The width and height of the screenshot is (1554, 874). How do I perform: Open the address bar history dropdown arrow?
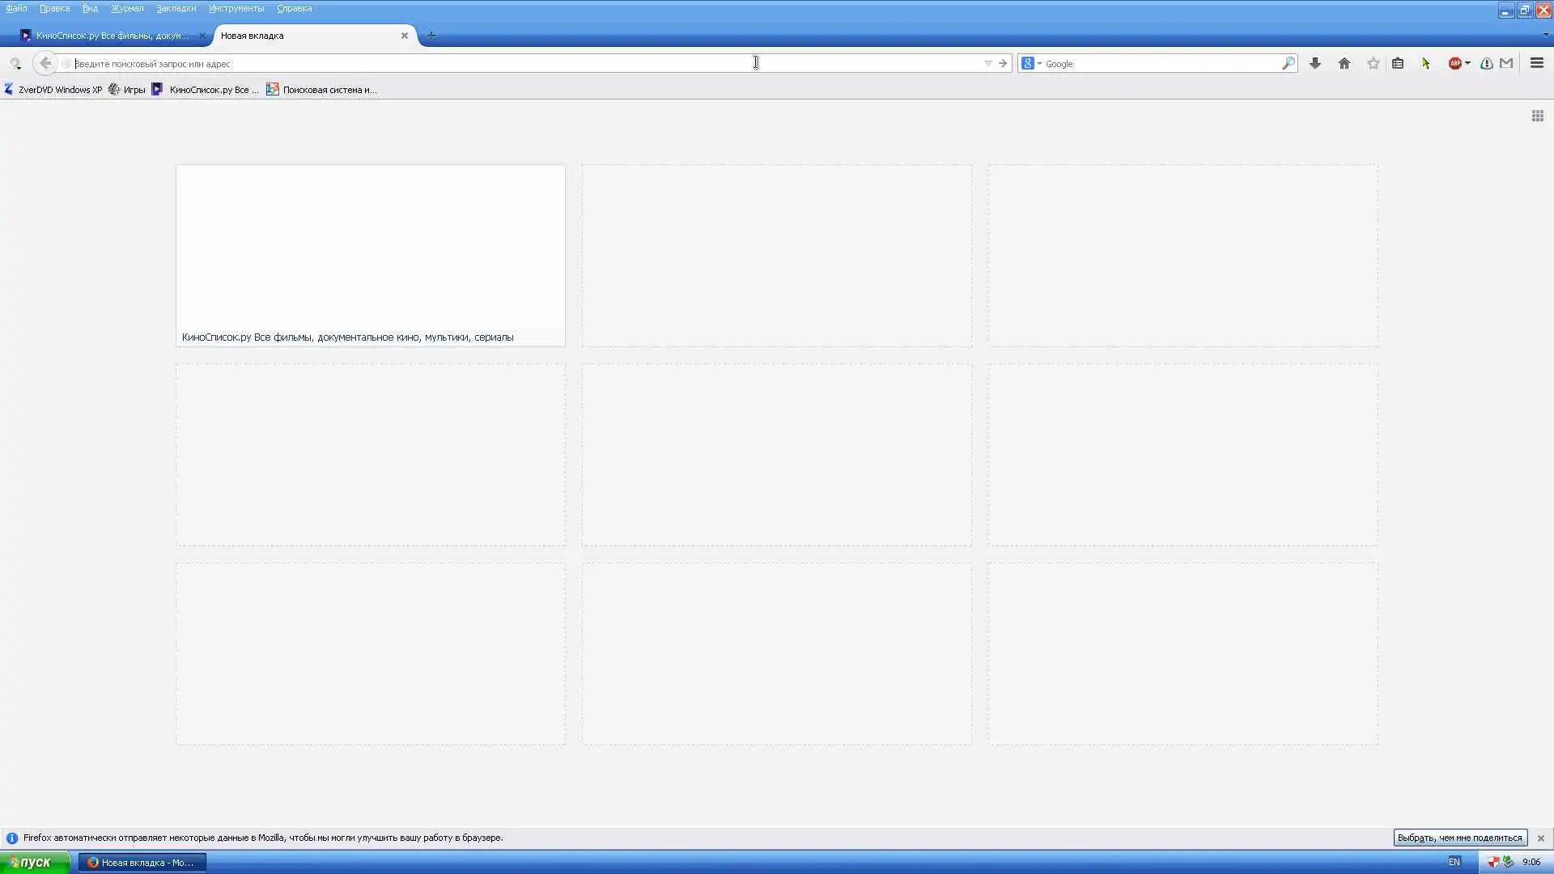click(988, 63)
